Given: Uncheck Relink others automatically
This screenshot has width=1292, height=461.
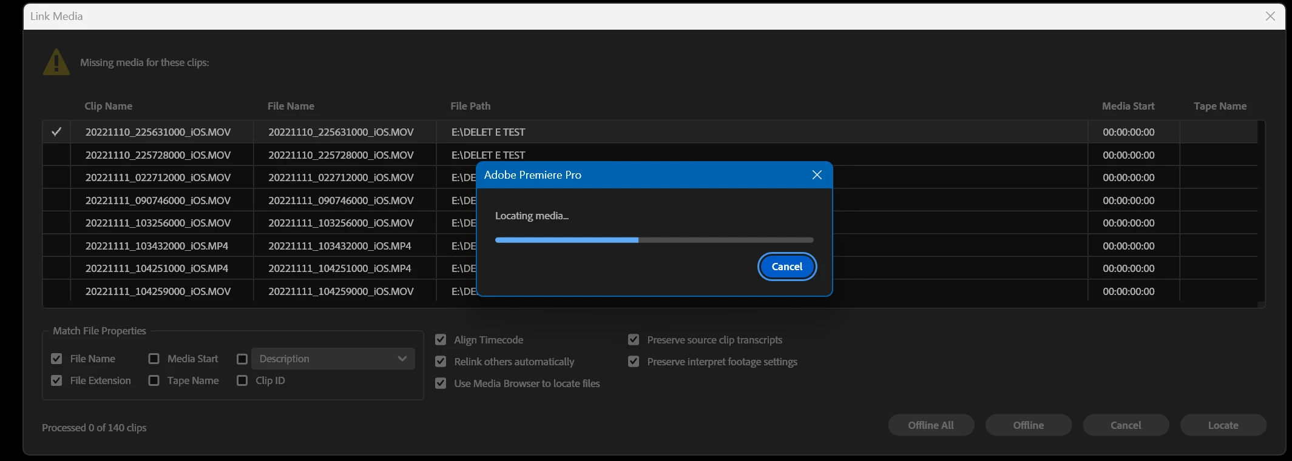Looking at the screenshot, I should 441,362.
